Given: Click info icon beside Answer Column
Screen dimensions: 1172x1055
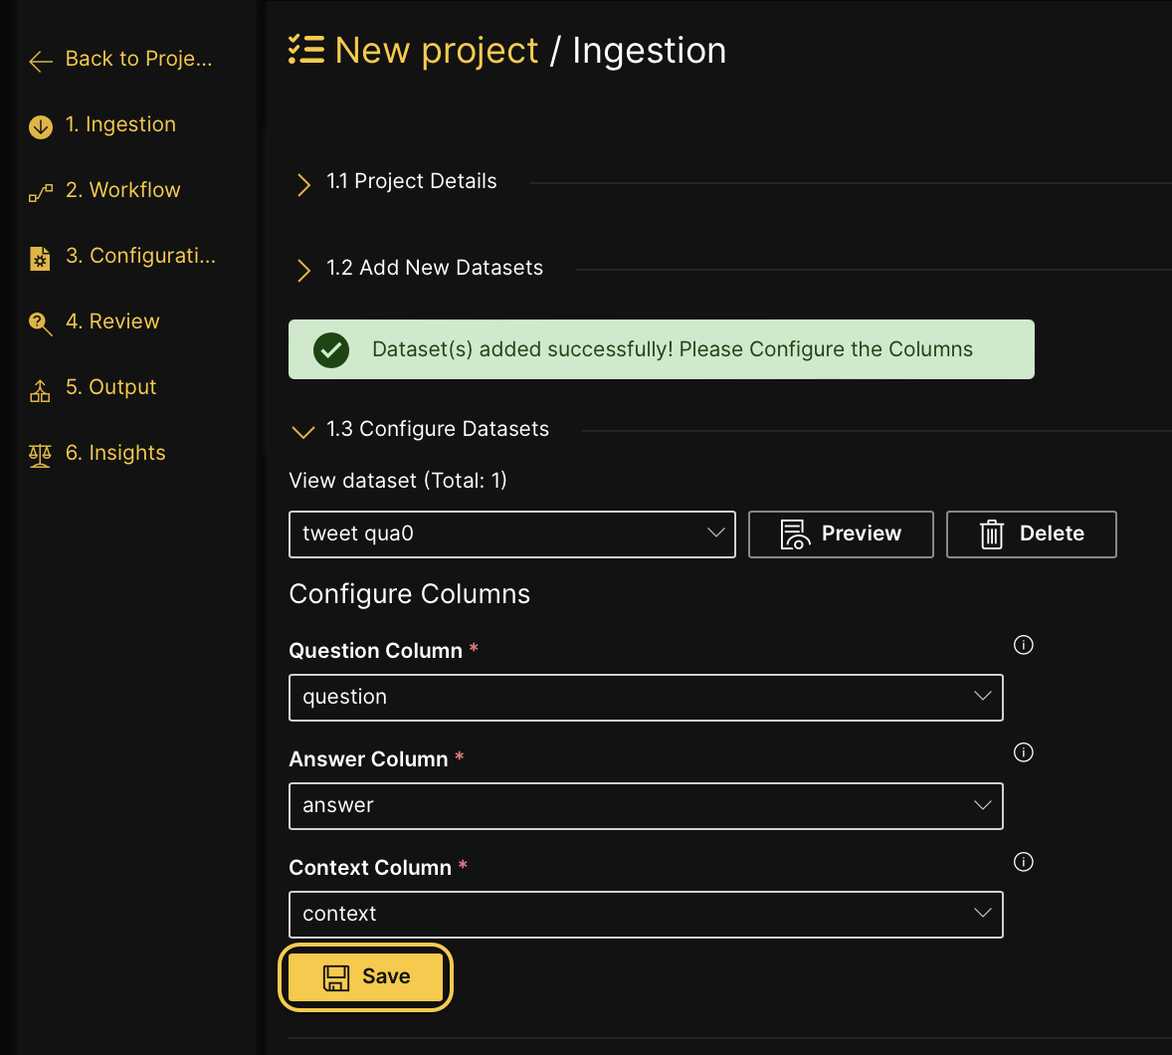Looking at the screenshot, I should pos(1023,752).
